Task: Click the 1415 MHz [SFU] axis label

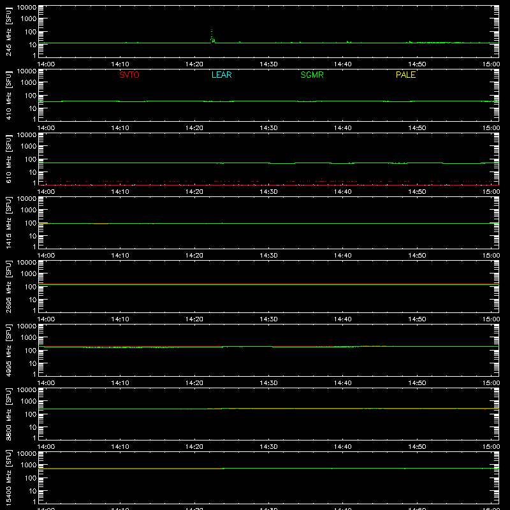Action: (x=8, y=223)
